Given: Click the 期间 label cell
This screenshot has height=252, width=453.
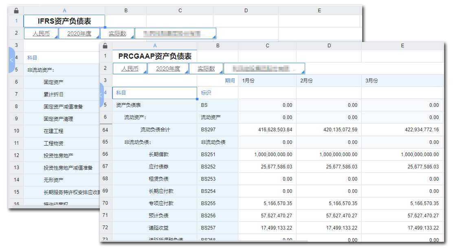Looking at the screenshot, I should 218,80.
